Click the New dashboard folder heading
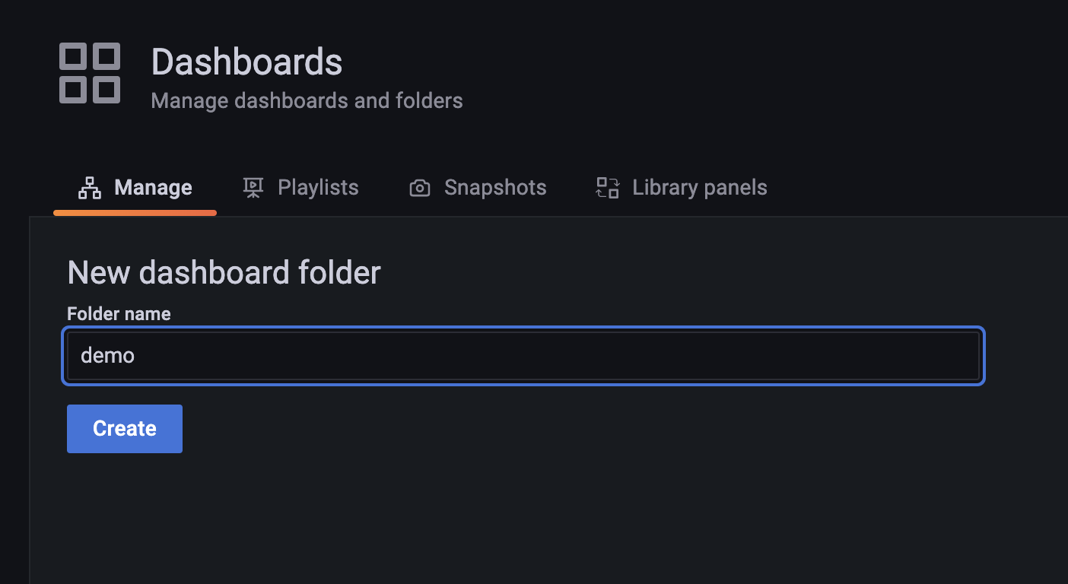The height and width of the screenshot is (584, 1068). pos(224,272)
